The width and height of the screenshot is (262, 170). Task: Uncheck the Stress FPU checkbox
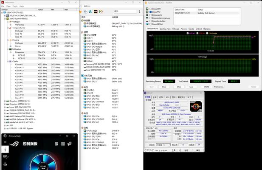pos(151,12)
